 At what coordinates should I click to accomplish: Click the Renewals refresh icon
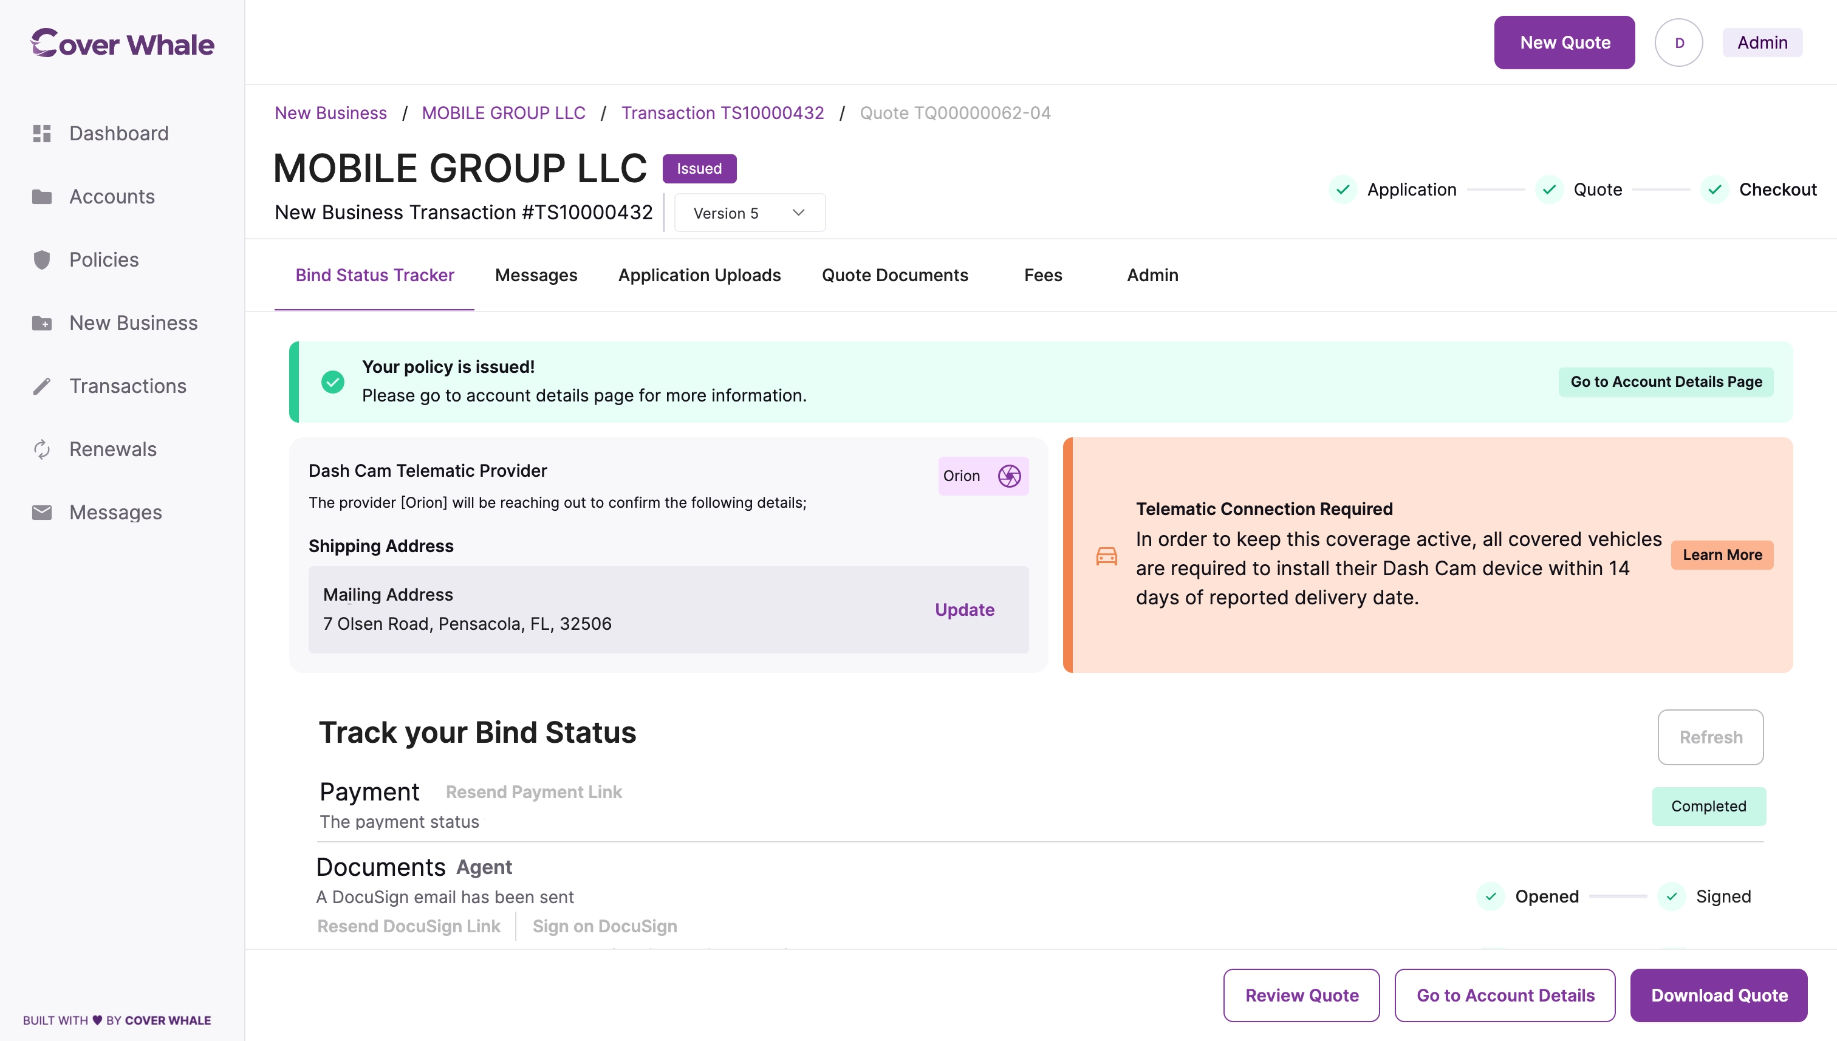pos(41,449)
